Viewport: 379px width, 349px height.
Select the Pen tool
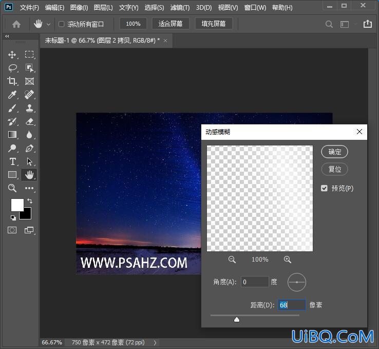[x=29, y=148]
